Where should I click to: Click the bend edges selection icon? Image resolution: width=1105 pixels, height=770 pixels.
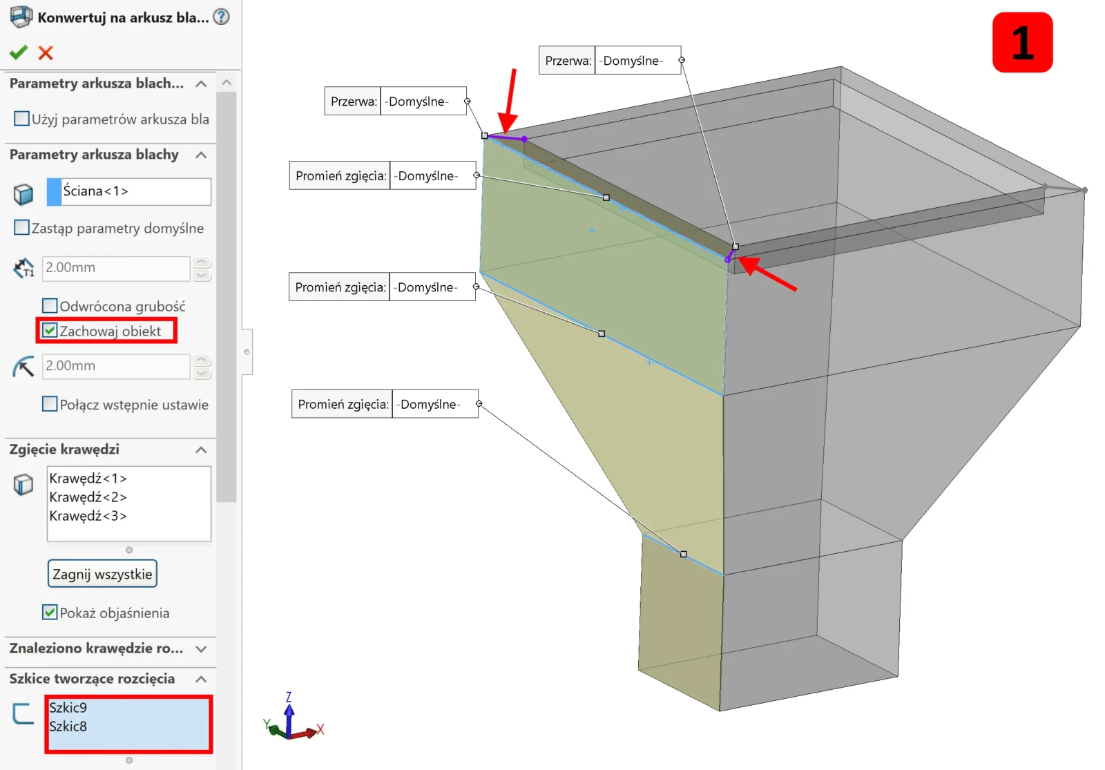tap(23, 485)
